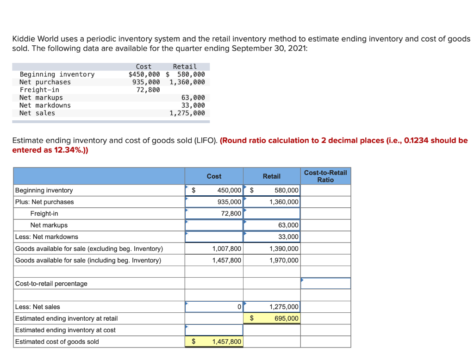Screen dimensions: 474x360
Task: Select empty Net markdowns cost cell
Action: coord(214,236)
